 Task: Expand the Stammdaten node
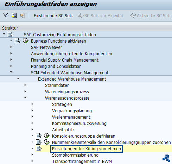(x=25, y=85)
